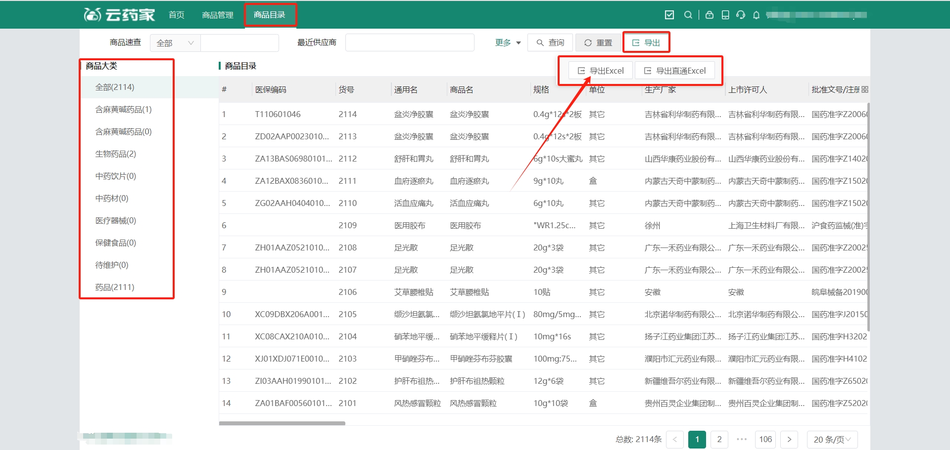
Task: Select category 中药材(0)
Action: click(111, 198)
